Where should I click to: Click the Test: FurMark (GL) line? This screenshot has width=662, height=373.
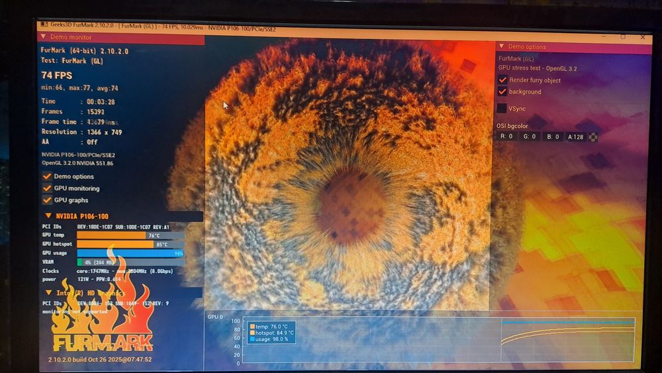coord(71,61)
